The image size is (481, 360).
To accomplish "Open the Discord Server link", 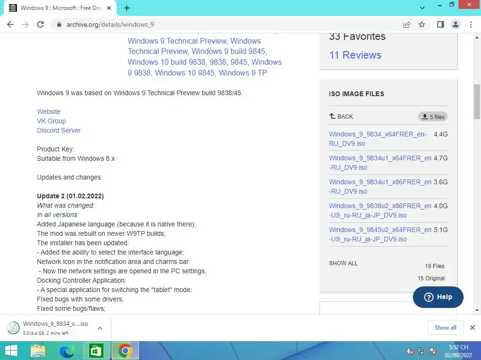I will 59,130.
